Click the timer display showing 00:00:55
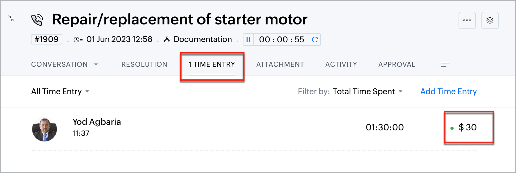Screen dimensions: 516x173 click(x=281, y=40)
